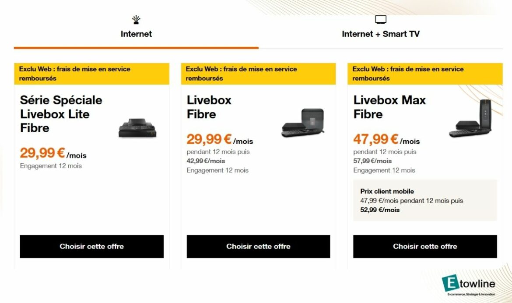Viewport: 512px width, 303px height.
Task: Open the Livebox Fibre title
Action: [209, 107]
